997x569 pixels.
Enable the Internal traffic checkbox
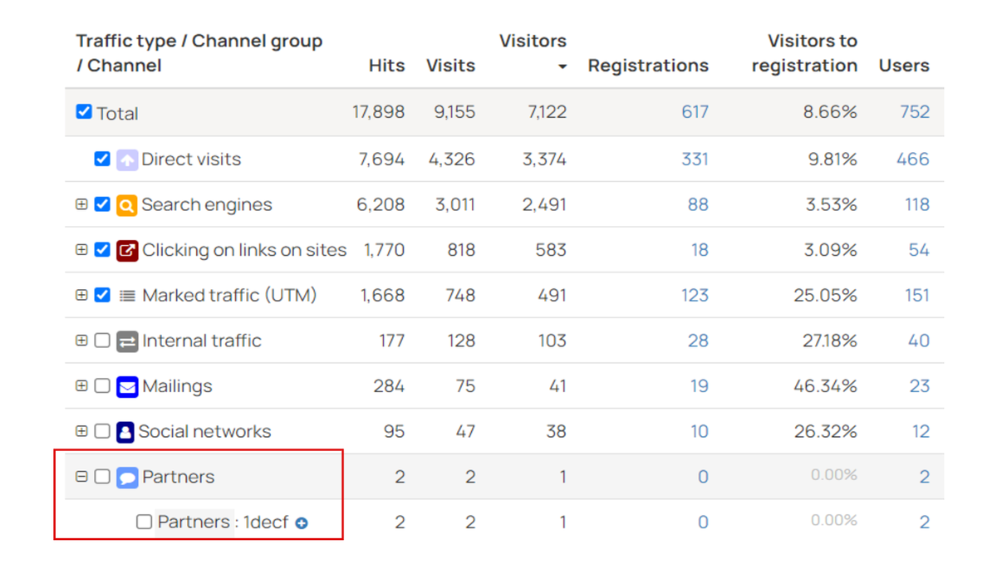102,341
